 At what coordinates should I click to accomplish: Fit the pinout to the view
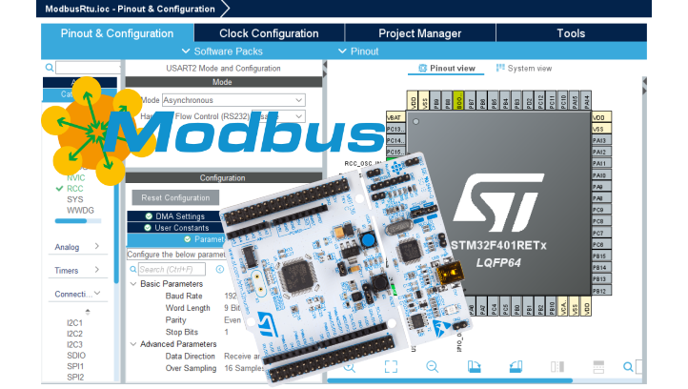pos(391,367)
